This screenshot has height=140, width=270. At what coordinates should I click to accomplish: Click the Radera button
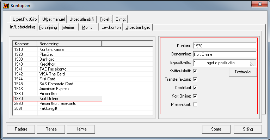point(21,129)
